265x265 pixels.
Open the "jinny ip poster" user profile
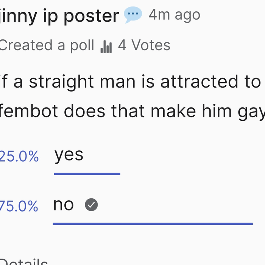click(59, 16)
